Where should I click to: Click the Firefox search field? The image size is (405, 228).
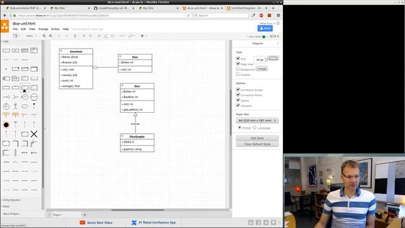point(221,15)
